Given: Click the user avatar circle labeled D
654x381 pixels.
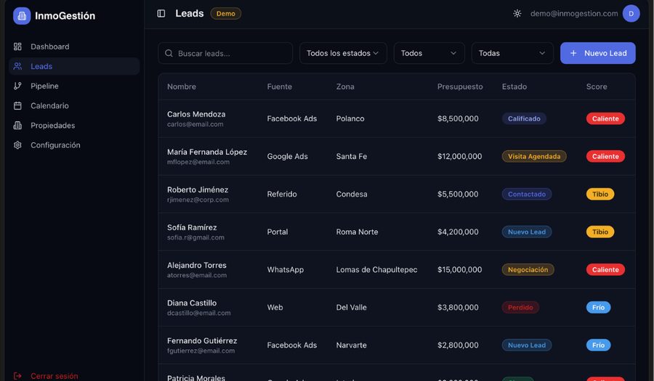Looking at the screenshot, I should pos(631,14).
